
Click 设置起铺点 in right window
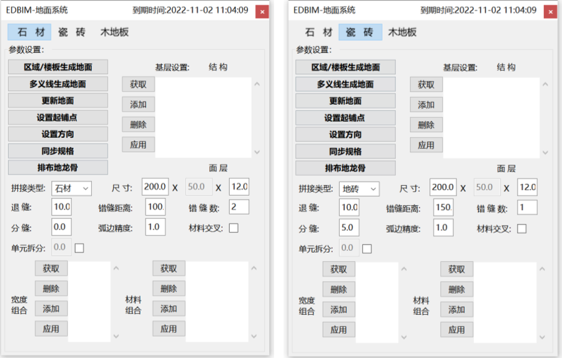pos(345,118)
